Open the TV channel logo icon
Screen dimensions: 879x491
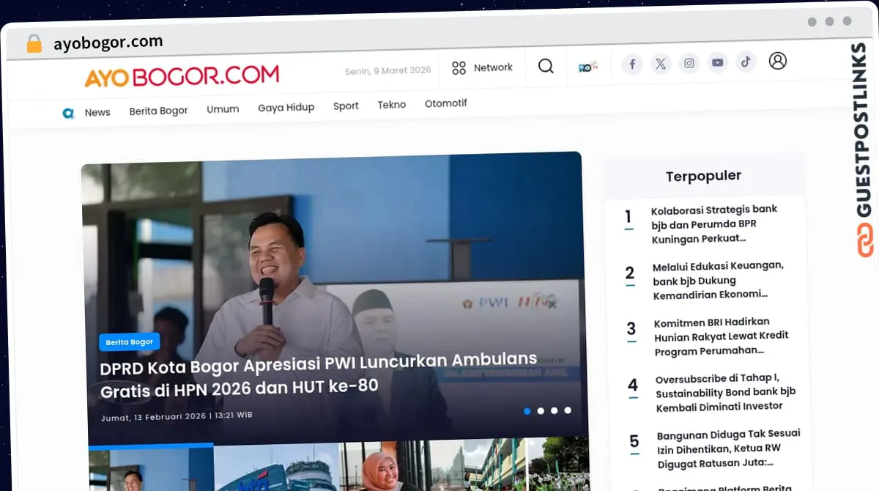click(589, 65)
